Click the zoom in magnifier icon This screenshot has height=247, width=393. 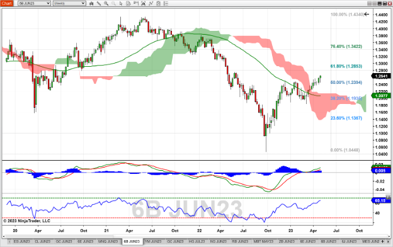tap(106, 3)
